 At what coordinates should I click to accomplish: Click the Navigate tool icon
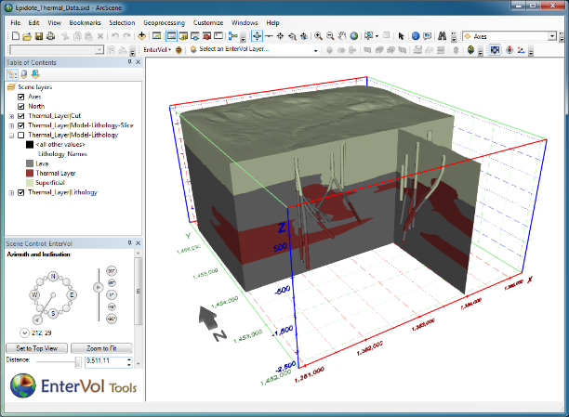257,36
